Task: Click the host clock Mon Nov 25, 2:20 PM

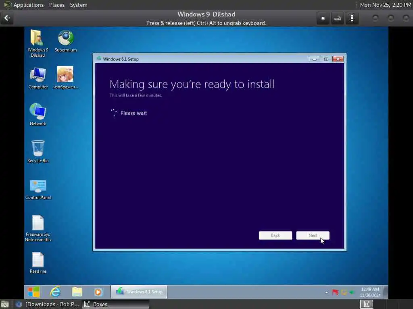Action: tap(385, 5)
